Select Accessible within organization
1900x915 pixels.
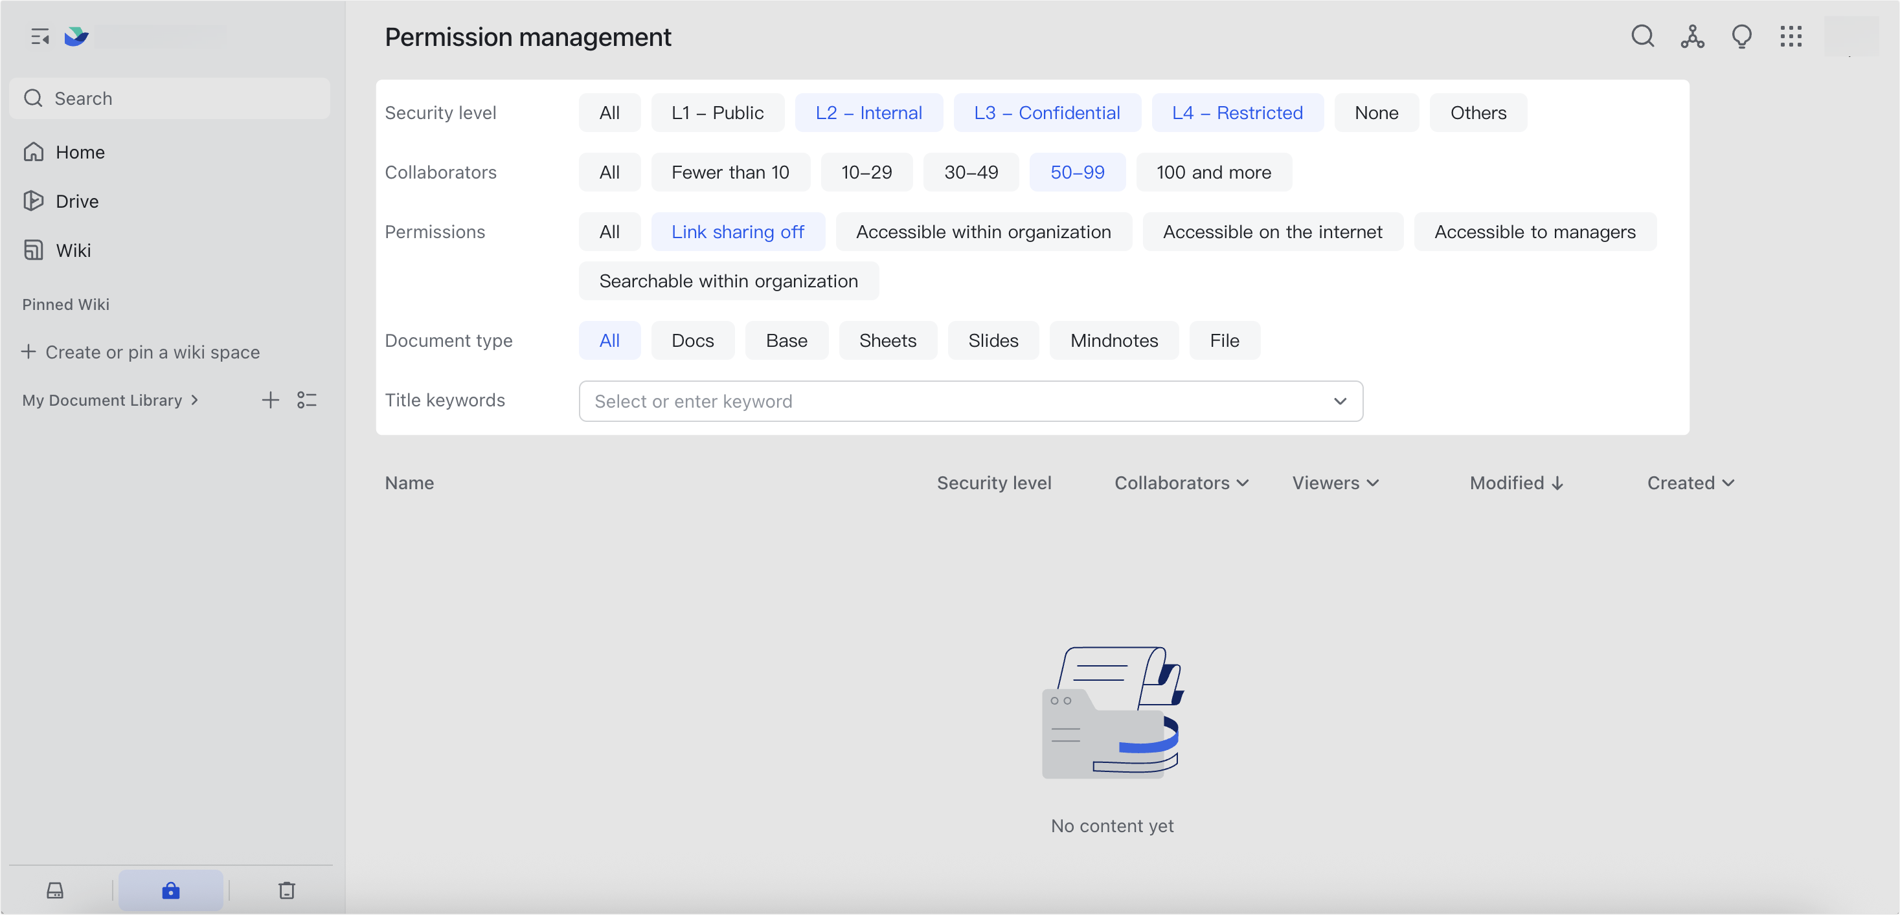[983, 232]
